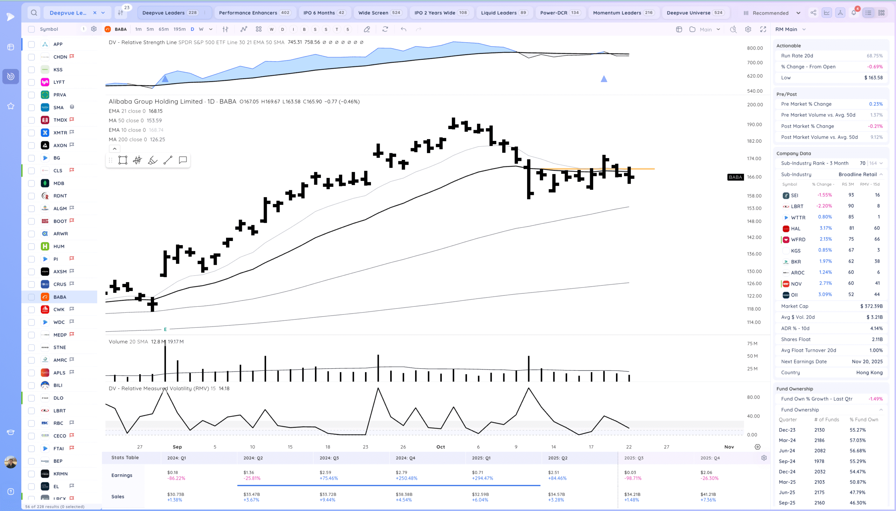Image resolution: width=896 pixels, height=511 pixels.
Task: Click the share icon in top bar
Action: click(x=813, y=13)
